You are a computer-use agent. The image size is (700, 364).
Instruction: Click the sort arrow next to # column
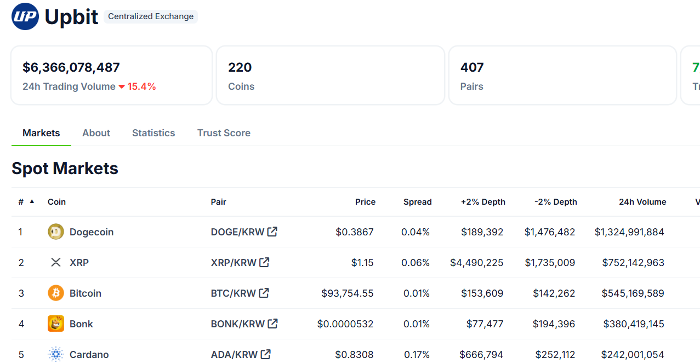[x=32, y=201]
